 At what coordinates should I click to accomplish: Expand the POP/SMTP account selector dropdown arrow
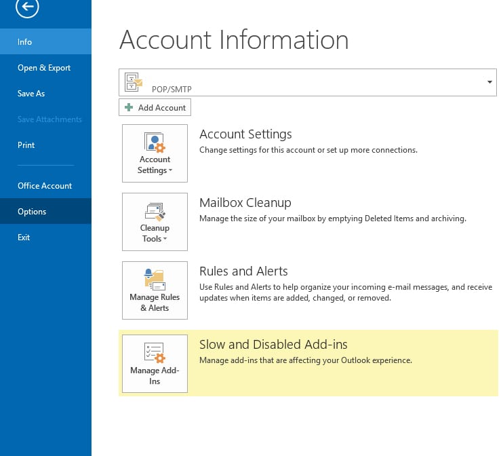[x=489, y=82]
